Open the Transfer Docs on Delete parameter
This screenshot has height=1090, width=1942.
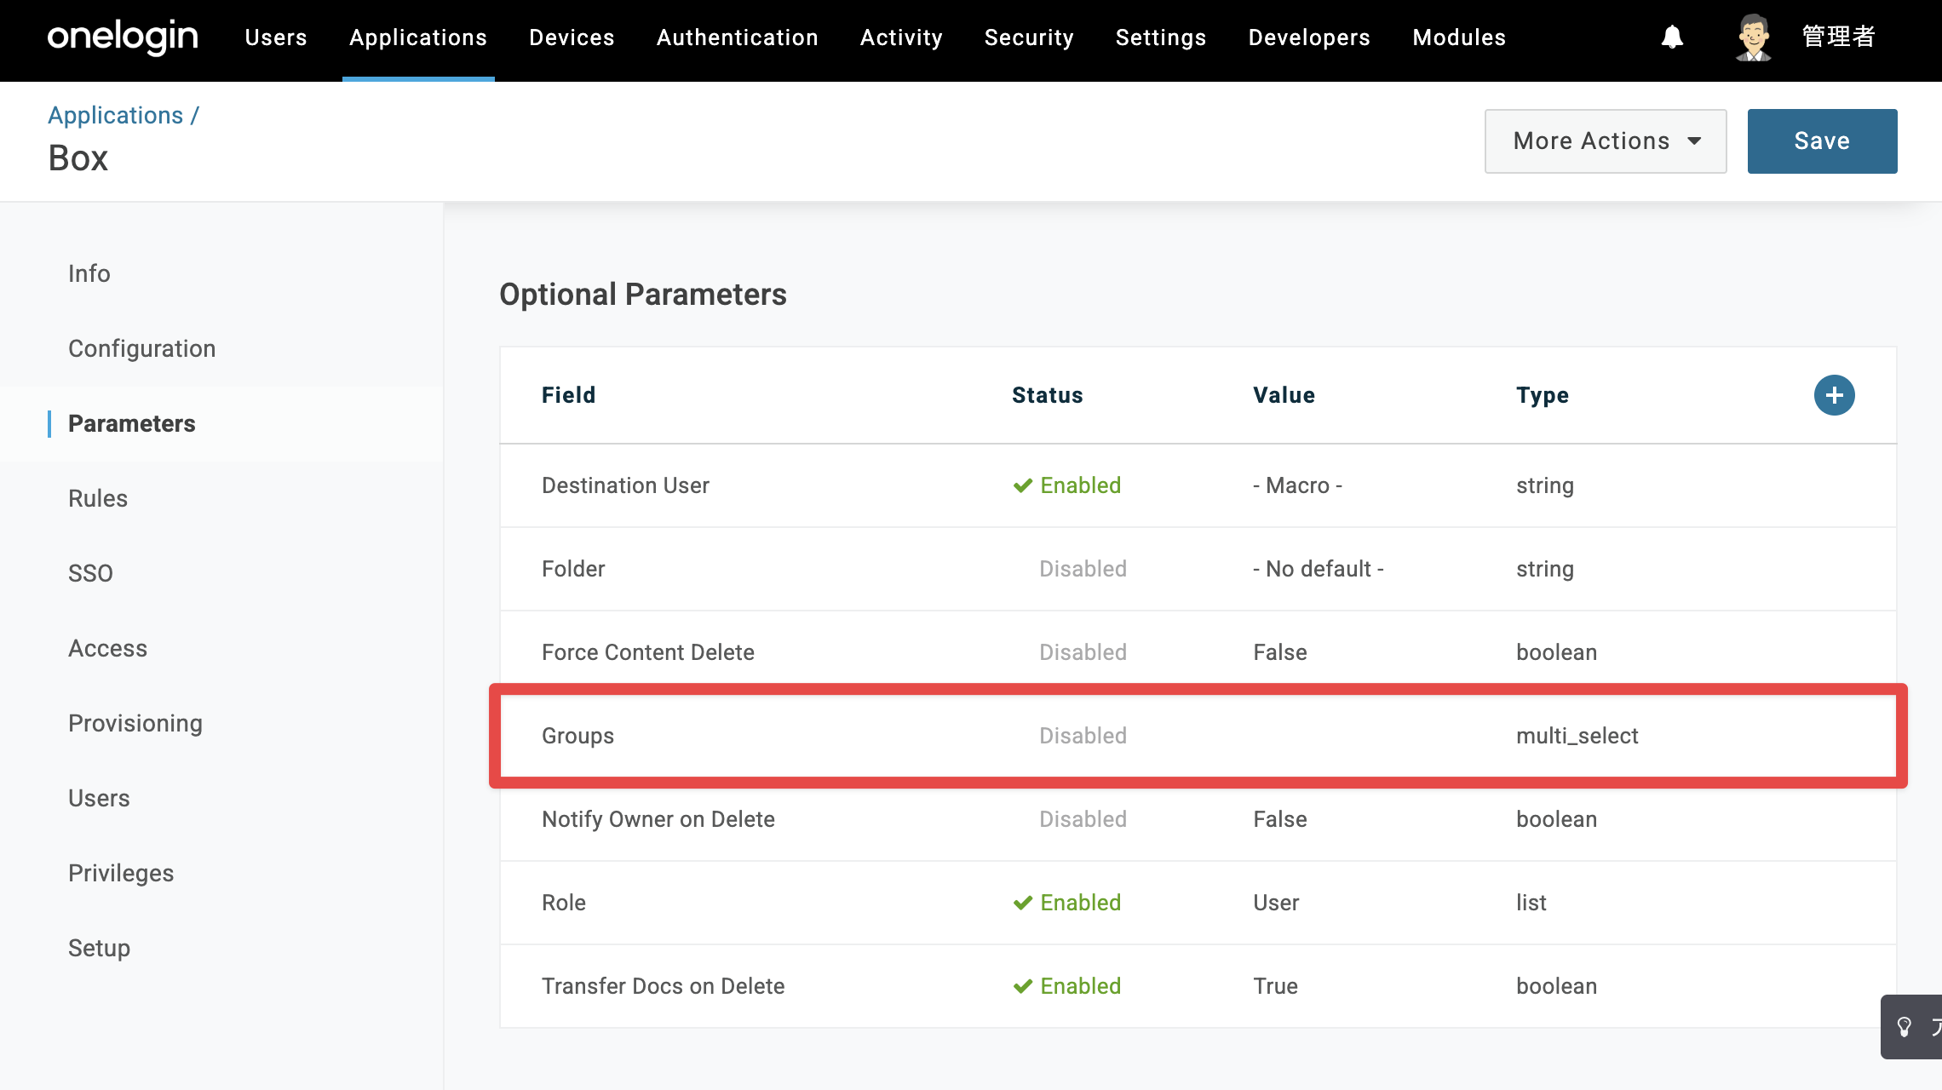tap(1198, 986)
